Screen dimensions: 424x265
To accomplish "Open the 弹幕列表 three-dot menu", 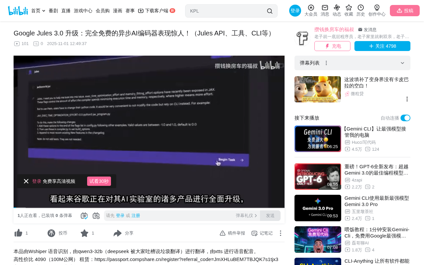I will click(326, 63).
